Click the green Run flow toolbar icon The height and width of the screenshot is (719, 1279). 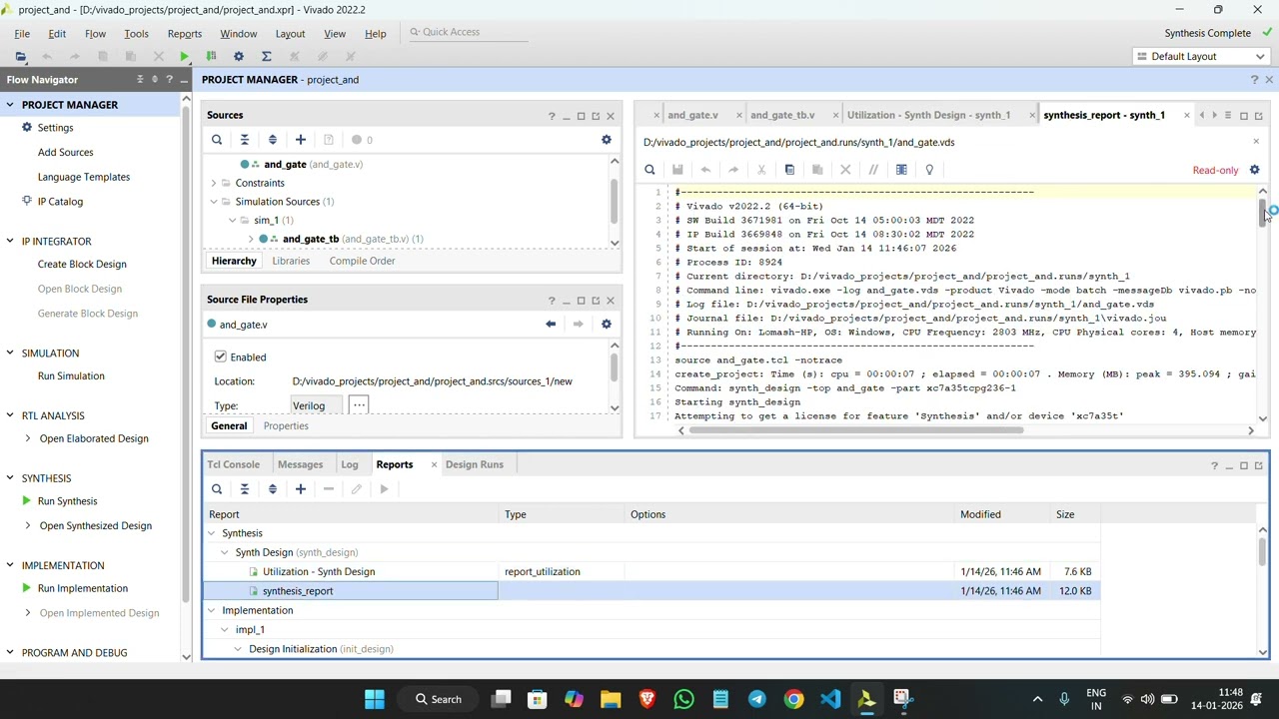click(184, 56)
